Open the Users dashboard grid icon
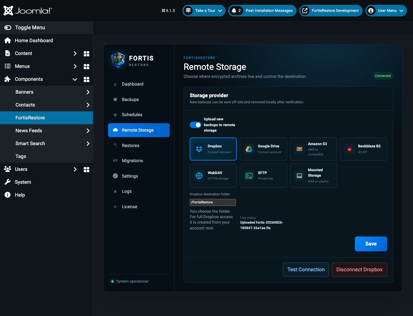 coord(86,170)
